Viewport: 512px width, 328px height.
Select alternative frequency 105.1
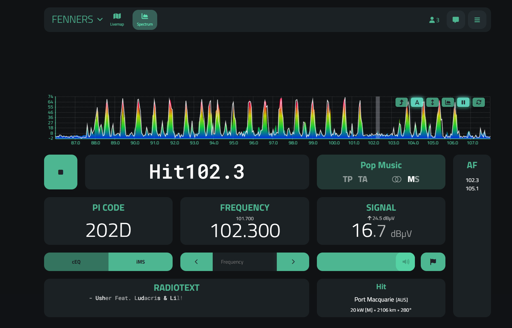(472, 188)
